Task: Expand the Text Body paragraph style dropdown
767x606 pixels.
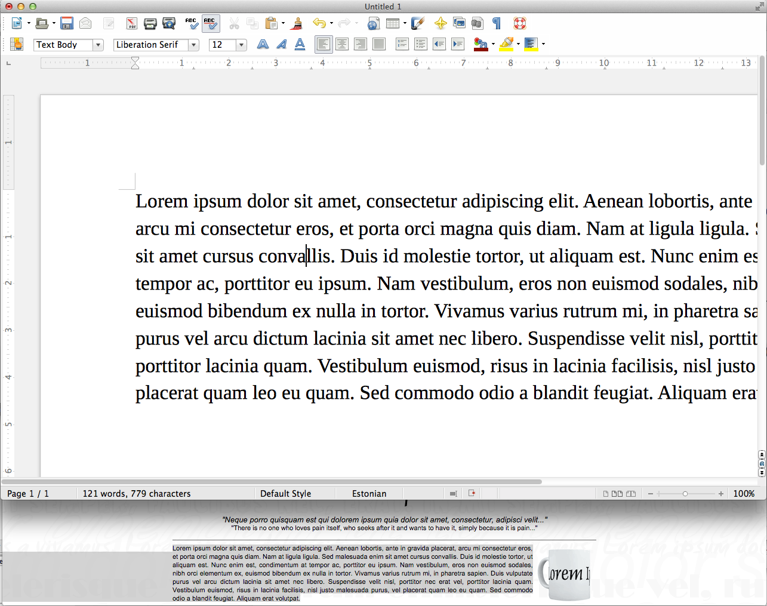Action: click(98, 45)
